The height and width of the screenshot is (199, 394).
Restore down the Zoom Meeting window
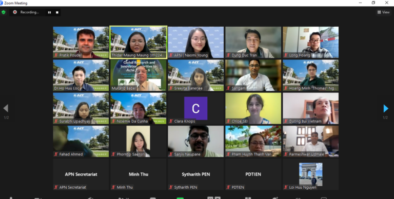tap(373, 3)
